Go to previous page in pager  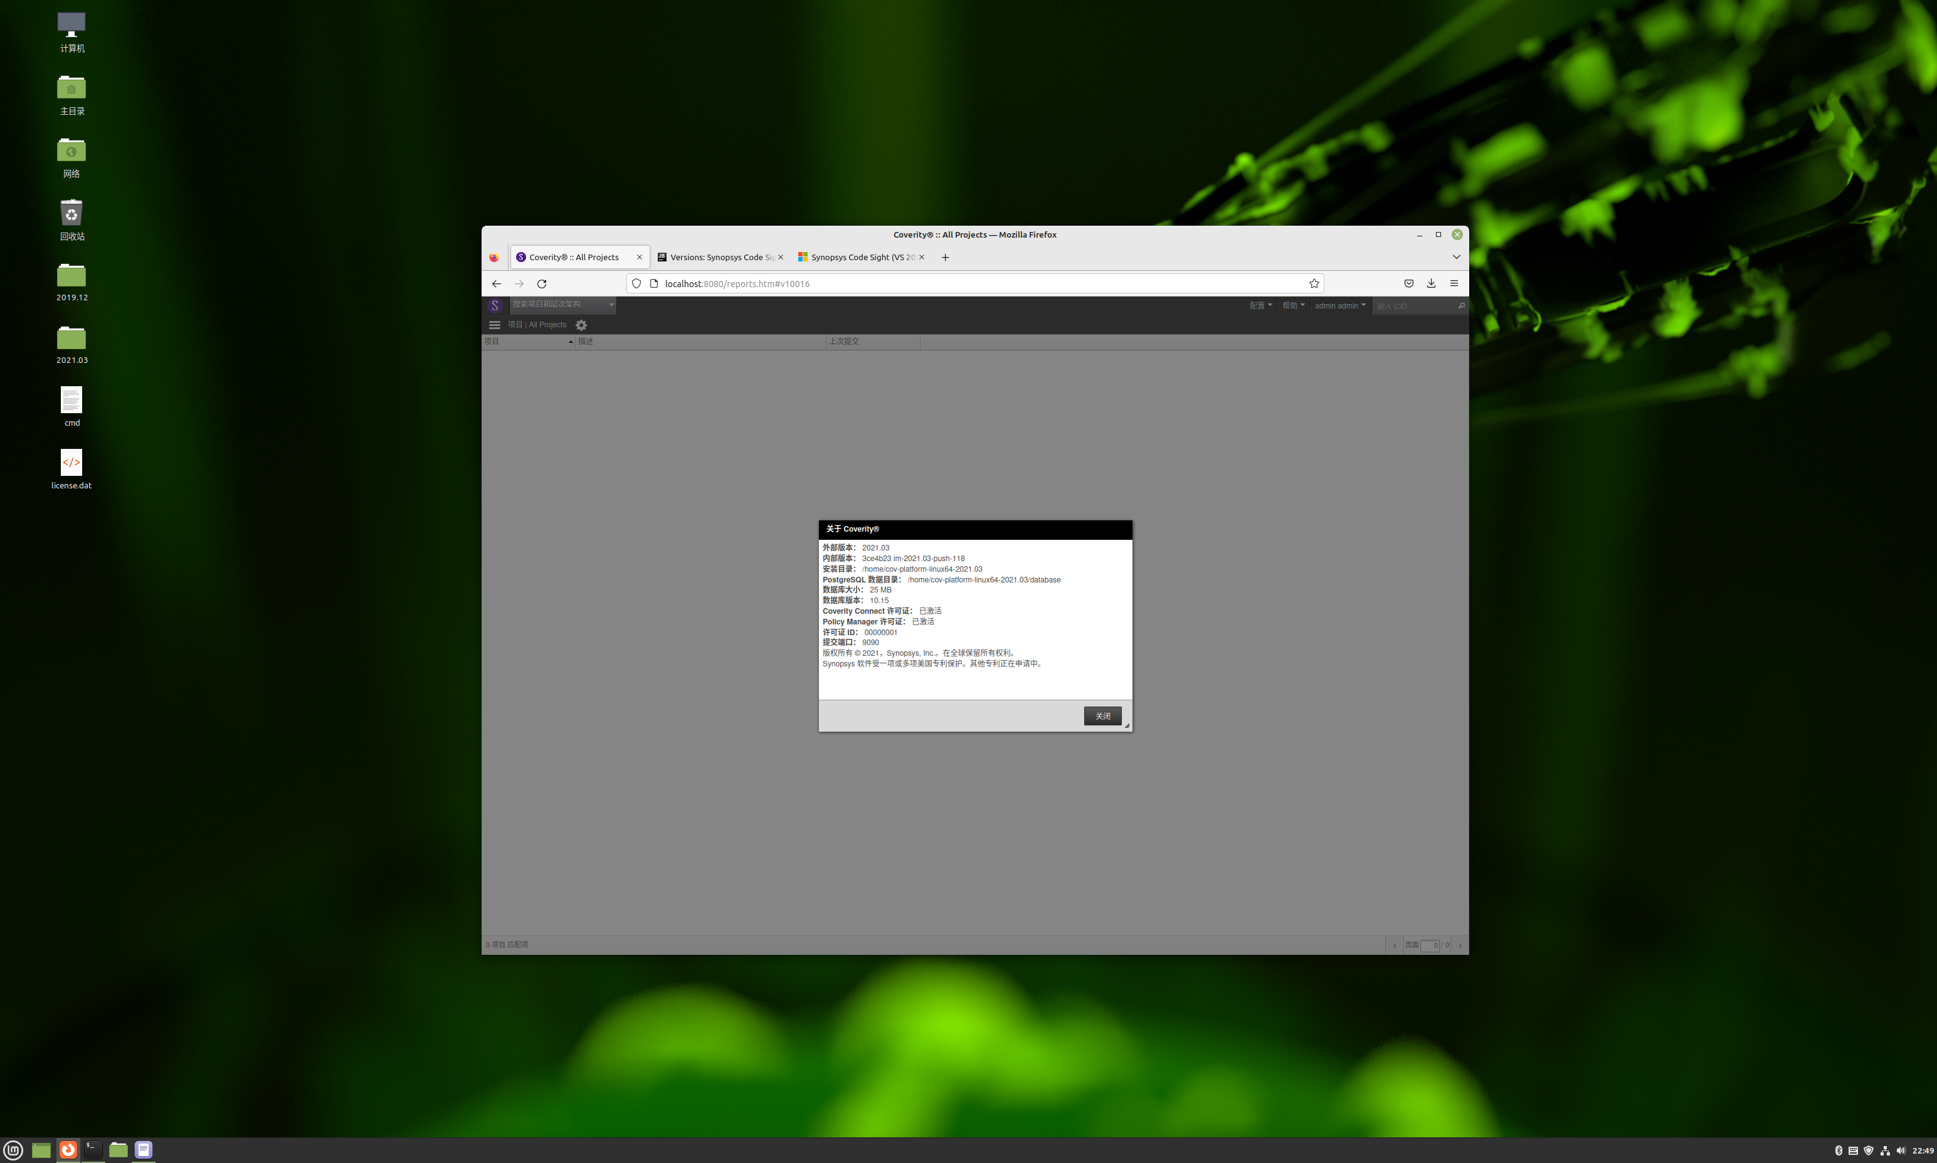(1395, 945)
